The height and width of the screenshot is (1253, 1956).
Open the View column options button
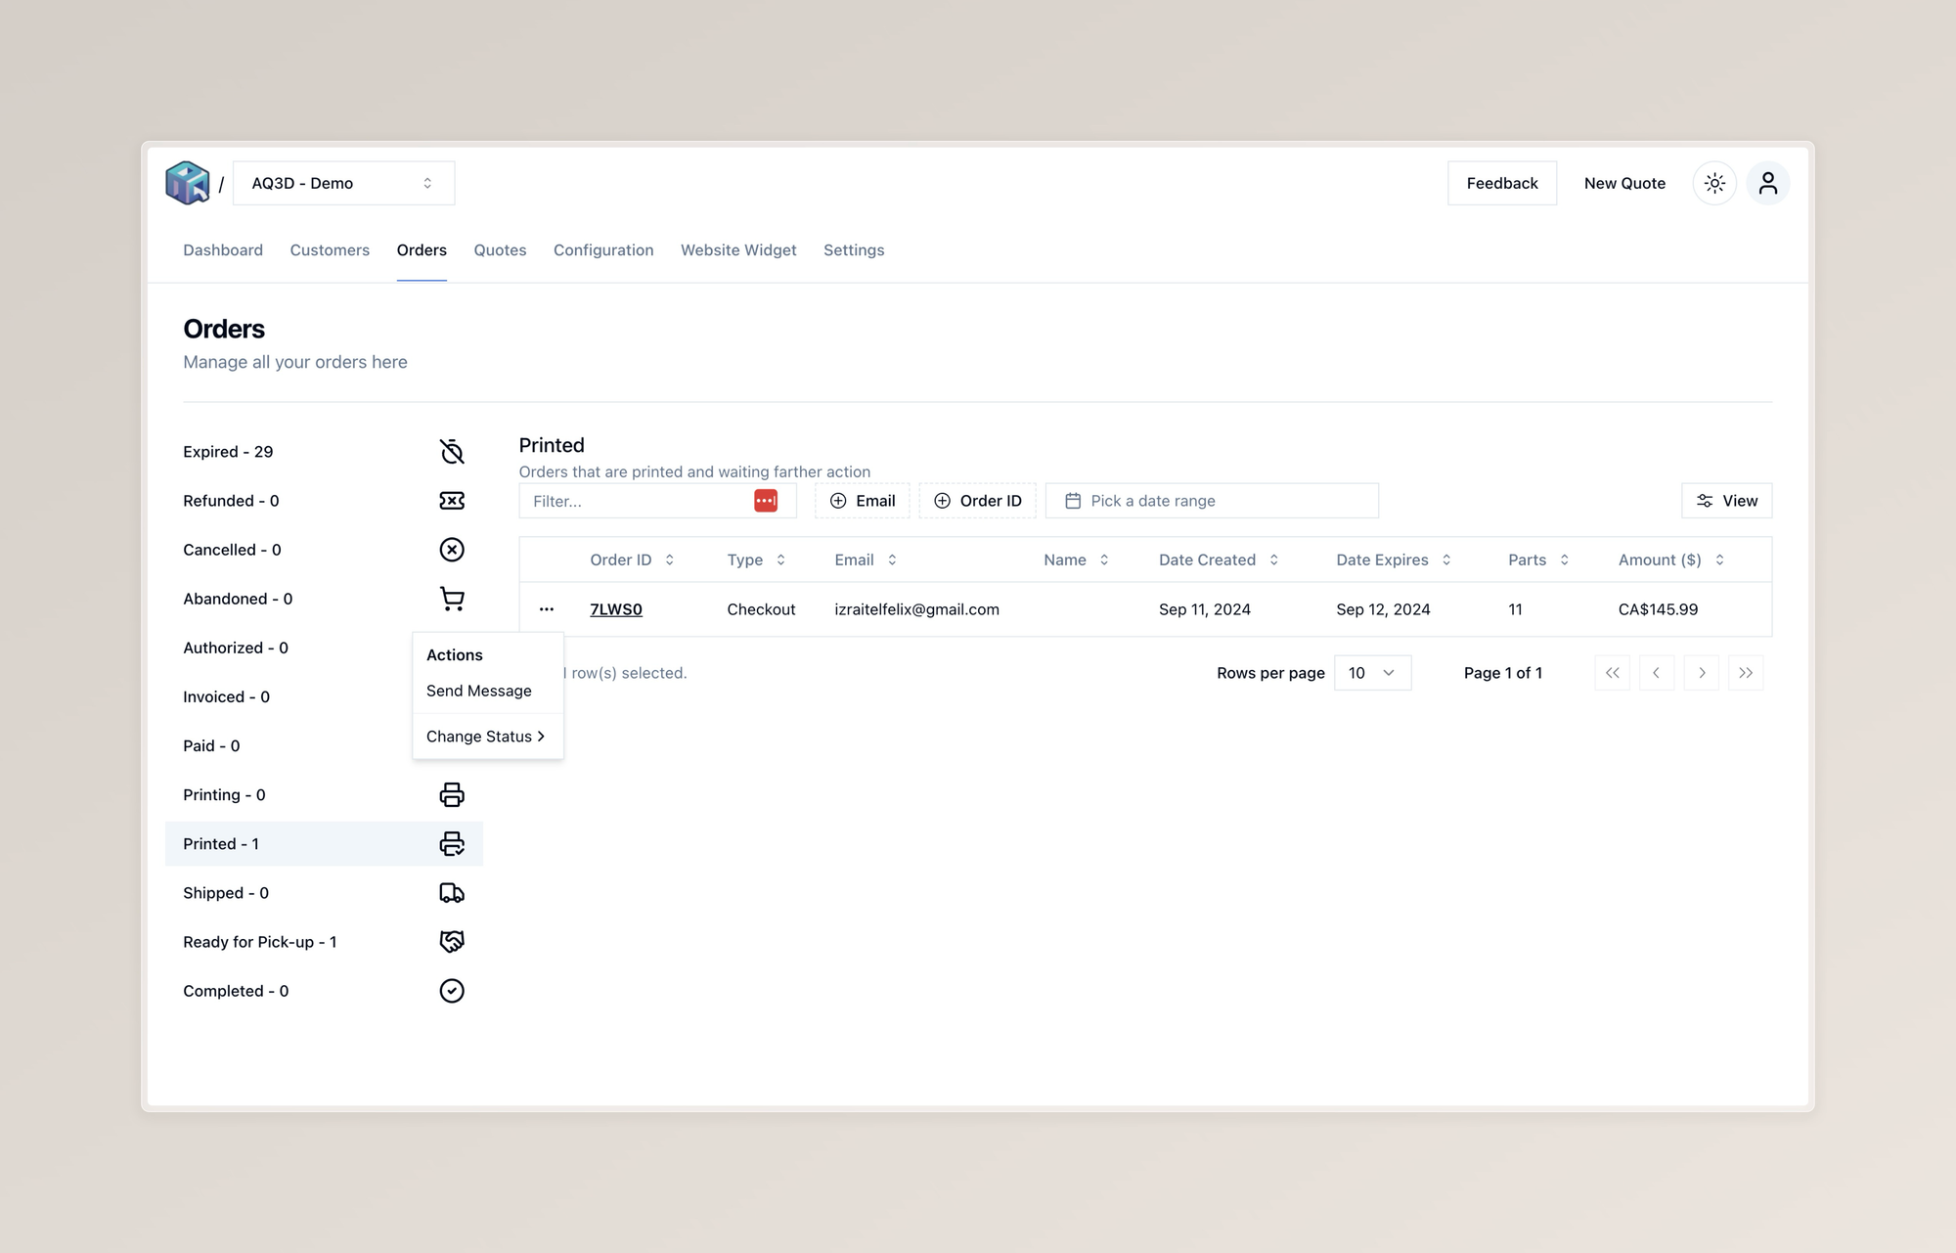point(1726,501)
